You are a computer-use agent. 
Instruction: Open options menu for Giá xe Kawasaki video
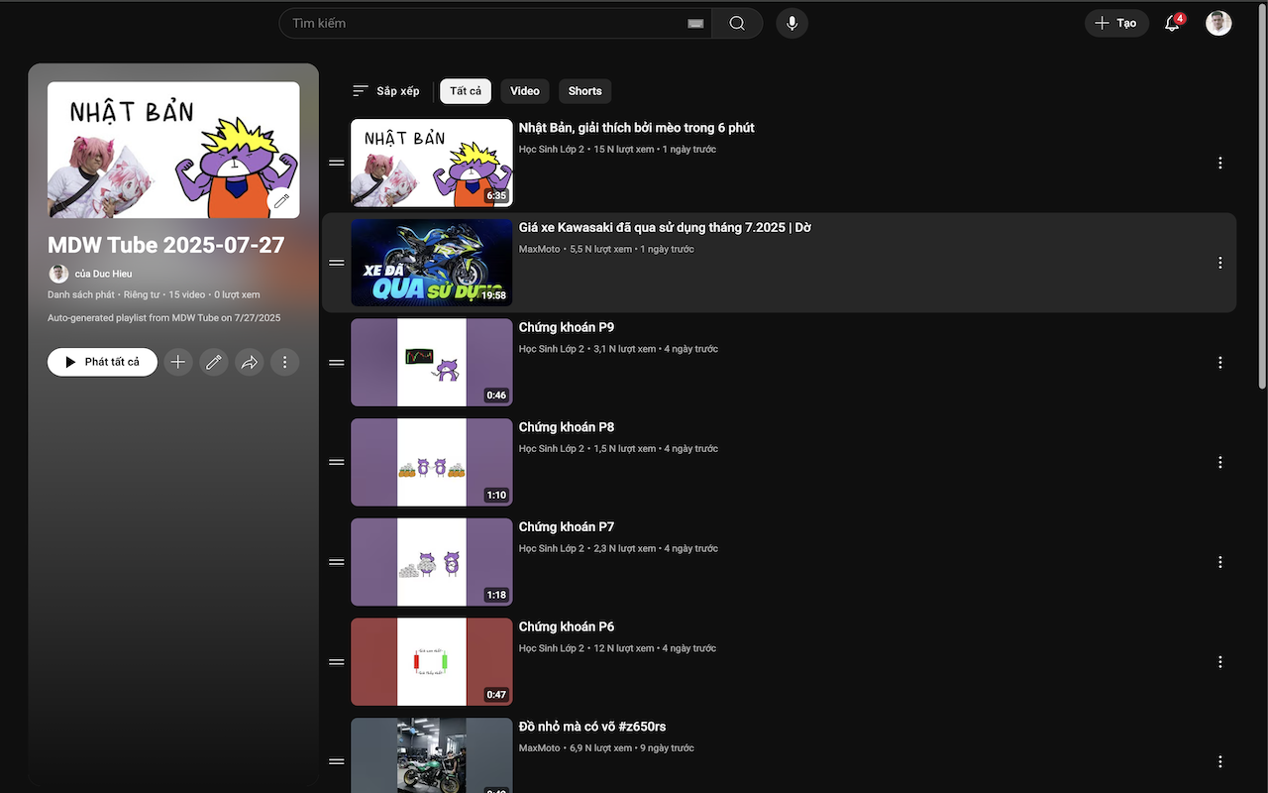click(1219, 263)
